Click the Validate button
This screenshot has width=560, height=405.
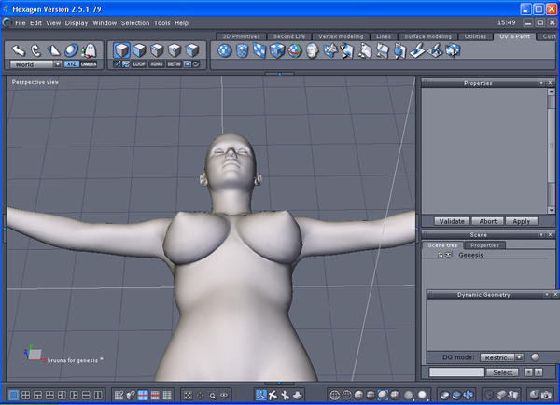pos(452,221)
